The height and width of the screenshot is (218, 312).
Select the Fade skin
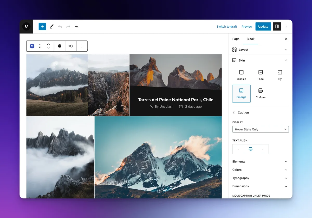pos(261,75)
